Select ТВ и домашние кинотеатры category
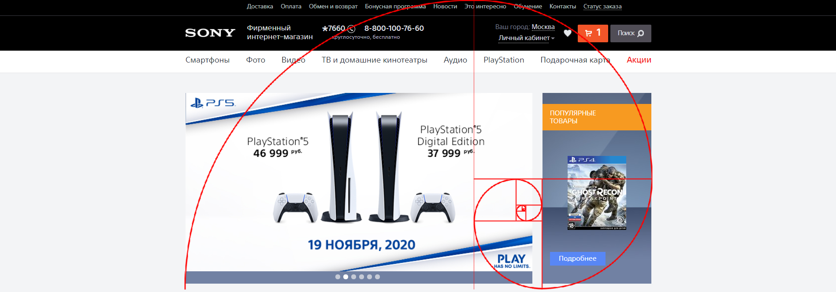This screenshot has height=292, width=836. tap(375, 60)
